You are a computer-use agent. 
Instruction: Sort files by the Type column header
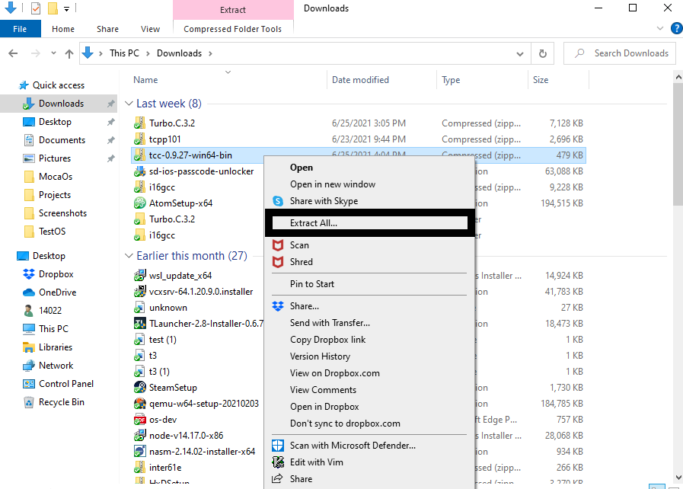tap(451, 80)
